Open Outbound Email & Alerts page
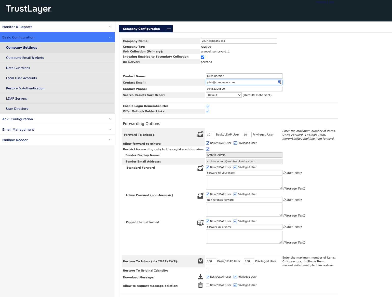The image size is (392, 297). pos(25,58)
